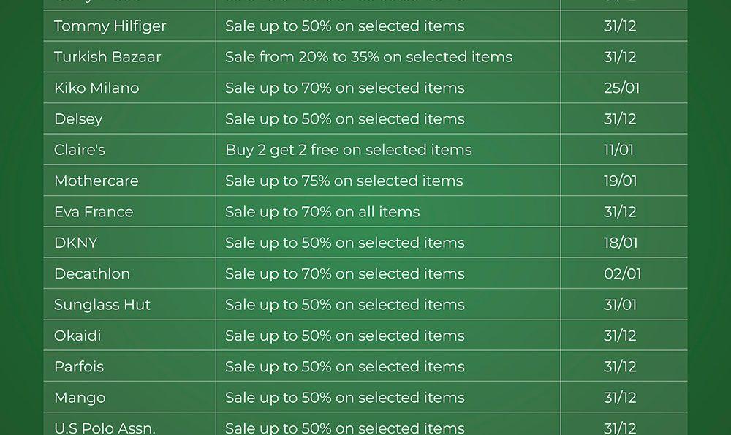
Task: Click the Decathlon store name
Action: pos(92,274)
